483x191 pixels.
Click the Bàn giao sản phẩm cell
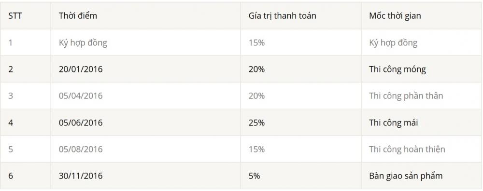click(406, 176)
